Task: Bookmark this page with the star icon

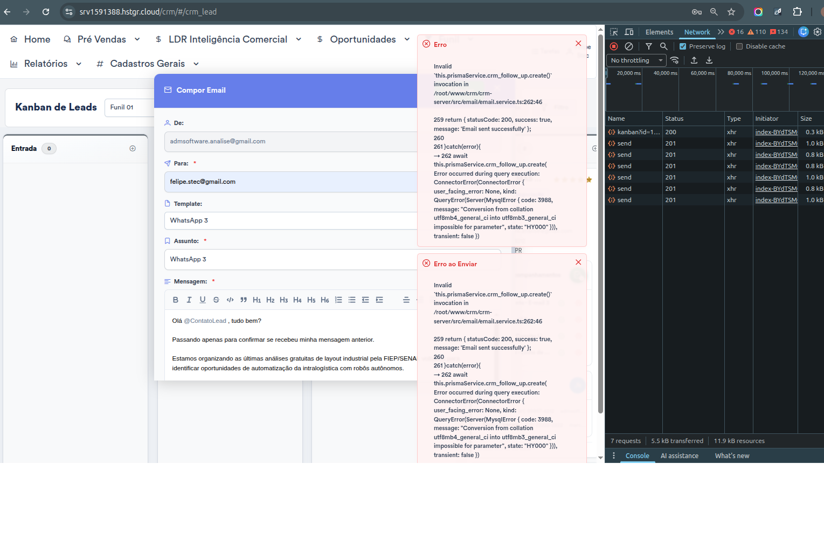Action: click(x=731, y=12)
